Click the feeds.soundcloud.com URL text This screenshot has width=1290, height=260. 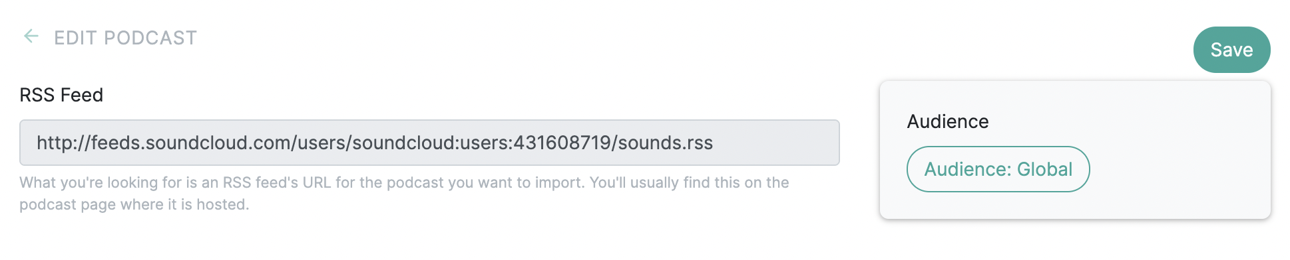375,143
